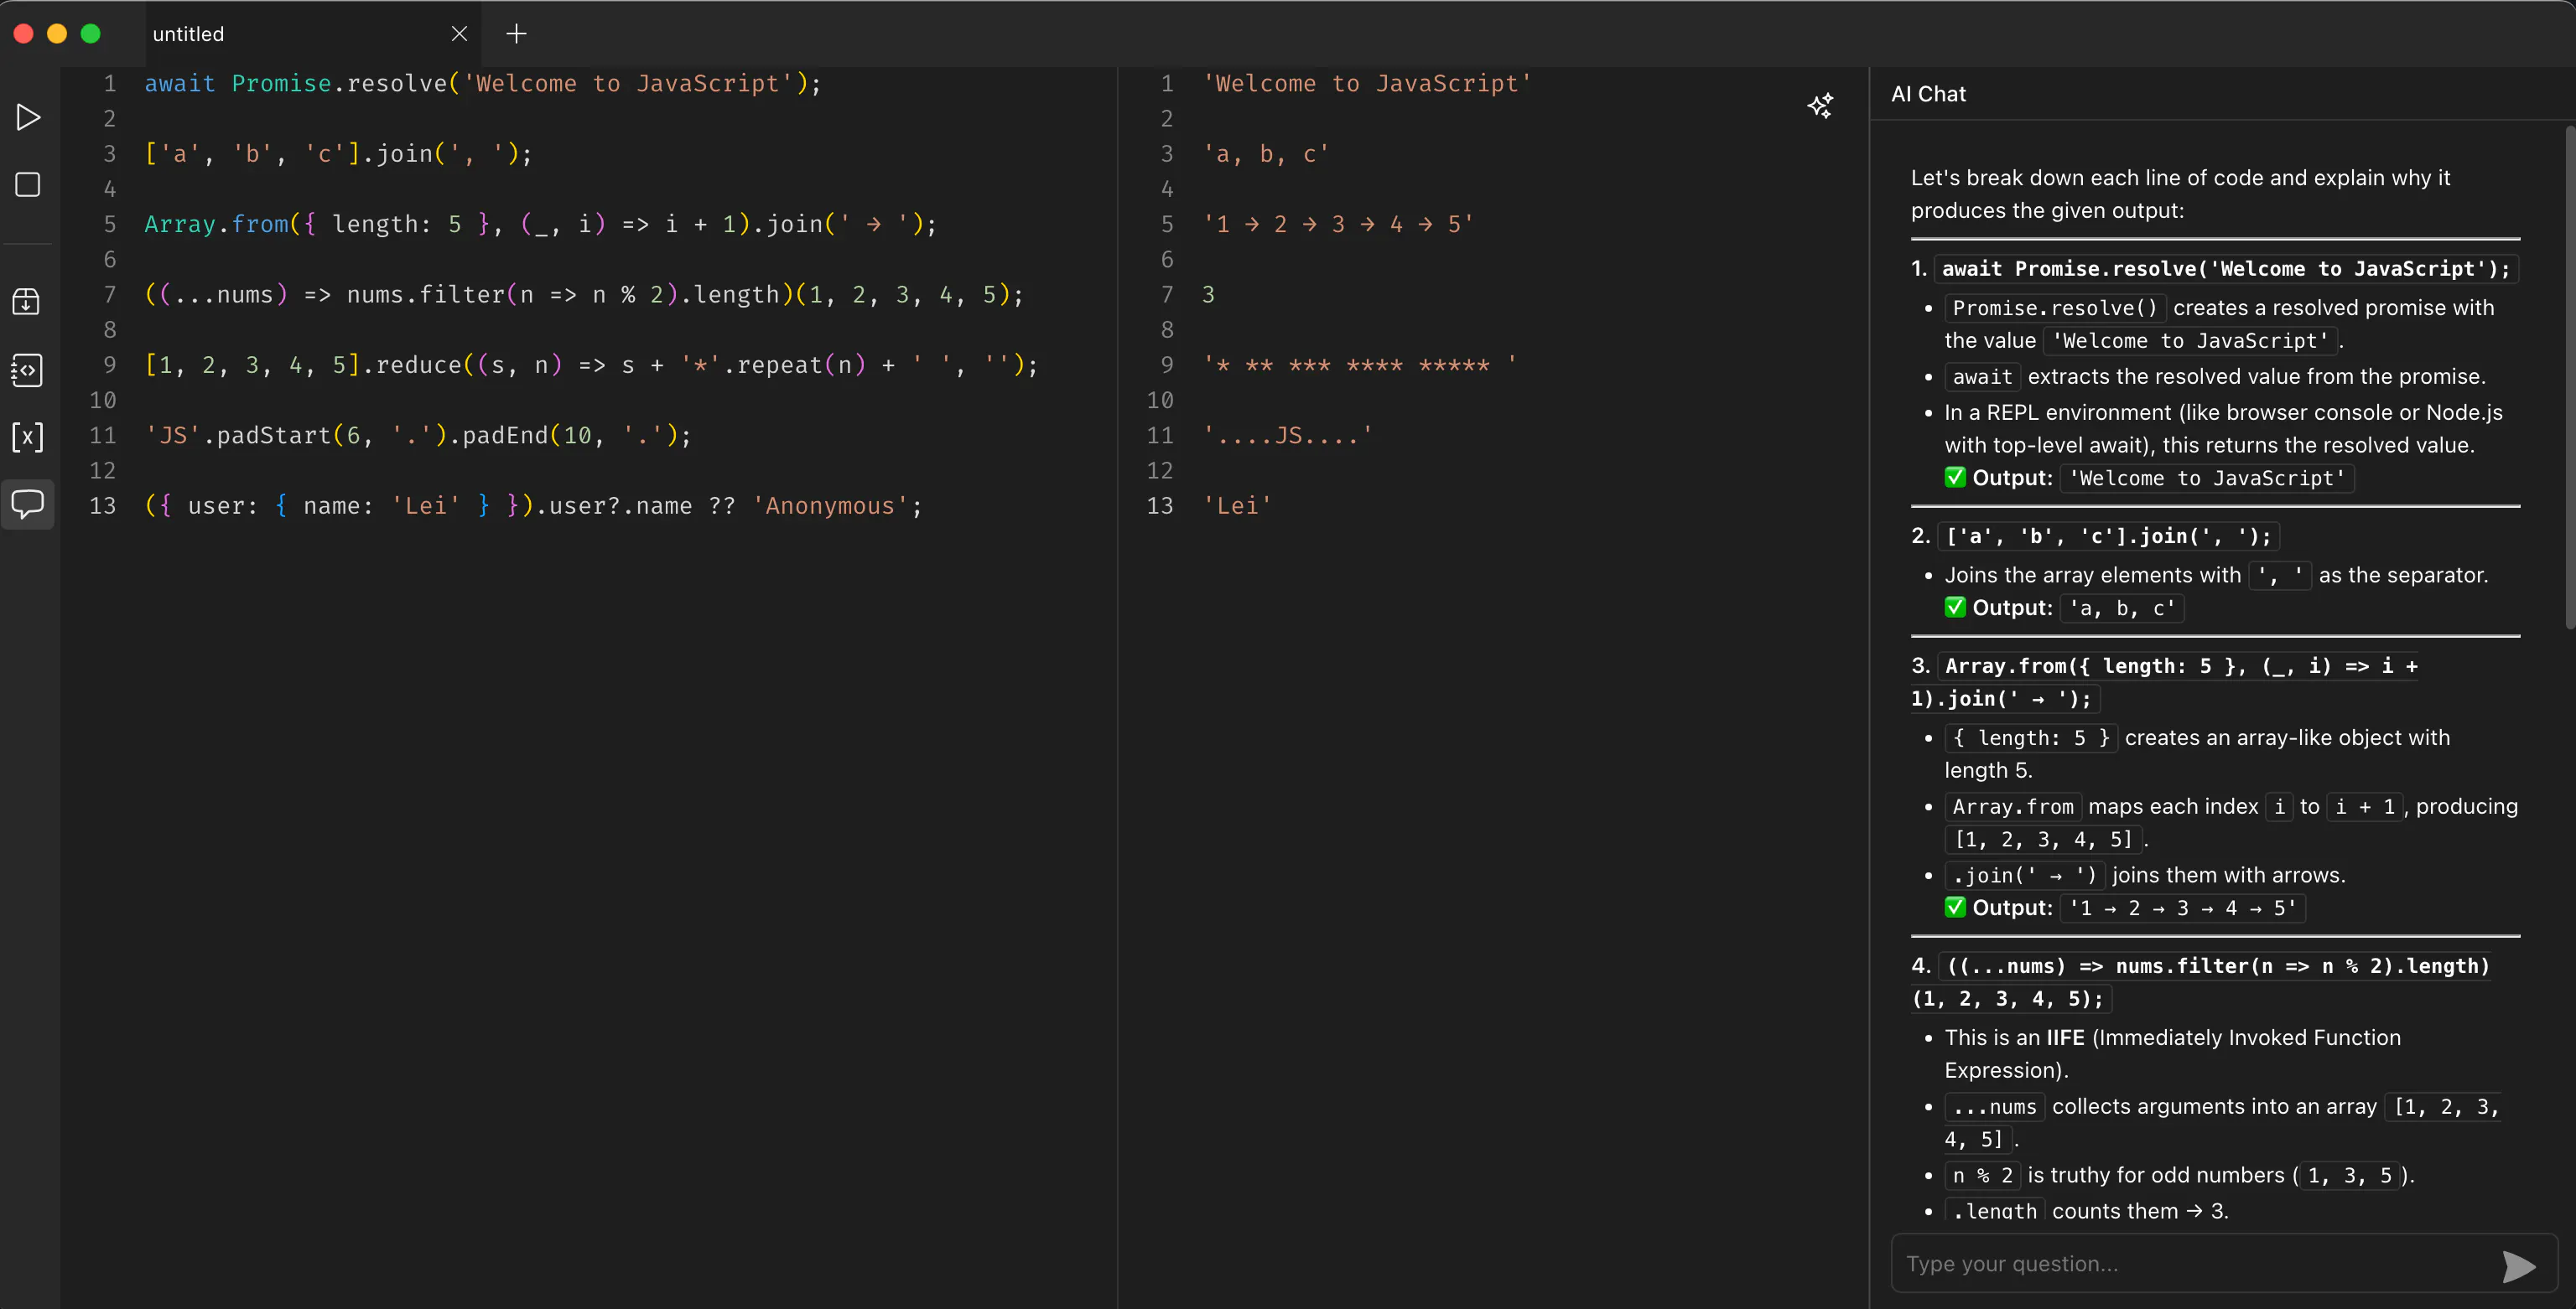Click code line 11 padStart expression
This screenshot has width=2576, height=1309.
click(x=418, y=436)
